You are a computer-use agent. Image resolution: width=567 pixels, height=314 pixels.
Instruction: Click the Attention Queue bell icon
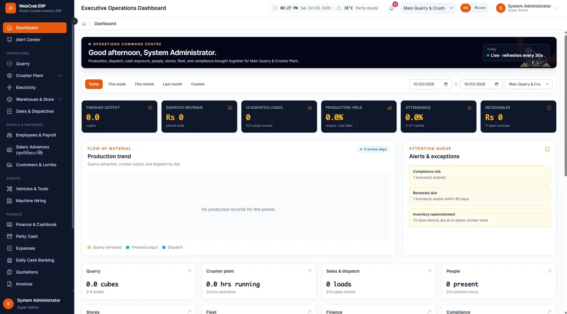pos(547,149)
